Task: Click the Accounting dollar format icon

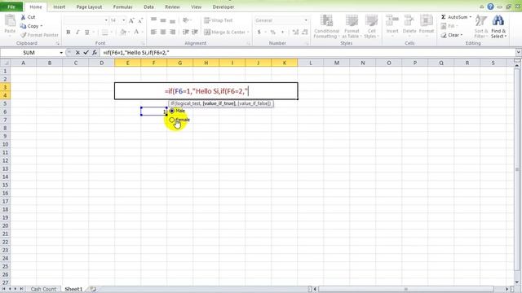Action: (259, 33)
